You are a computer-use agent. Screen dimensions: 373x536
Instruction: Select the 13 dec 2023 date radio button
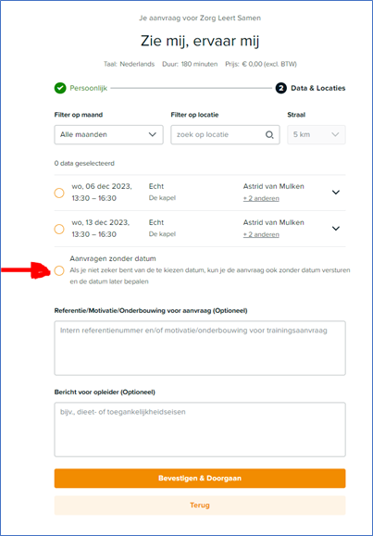(59, 229)
